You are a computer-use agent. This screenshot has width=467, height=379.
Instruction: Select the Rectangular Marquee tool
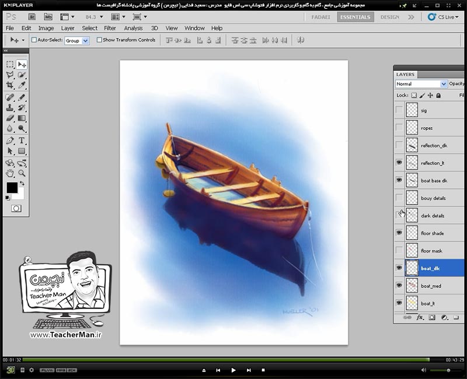pos(10,64)
